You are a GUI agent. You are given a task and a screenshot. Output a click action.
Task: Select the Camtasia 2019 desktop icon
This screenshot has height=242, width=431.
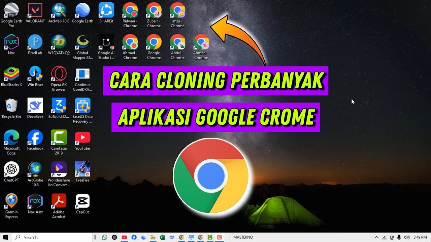click(59, 143)
